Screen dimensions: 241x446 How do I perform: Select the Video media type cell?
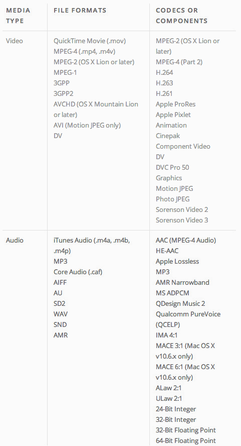pyautogui.click(x=15, y=41)
